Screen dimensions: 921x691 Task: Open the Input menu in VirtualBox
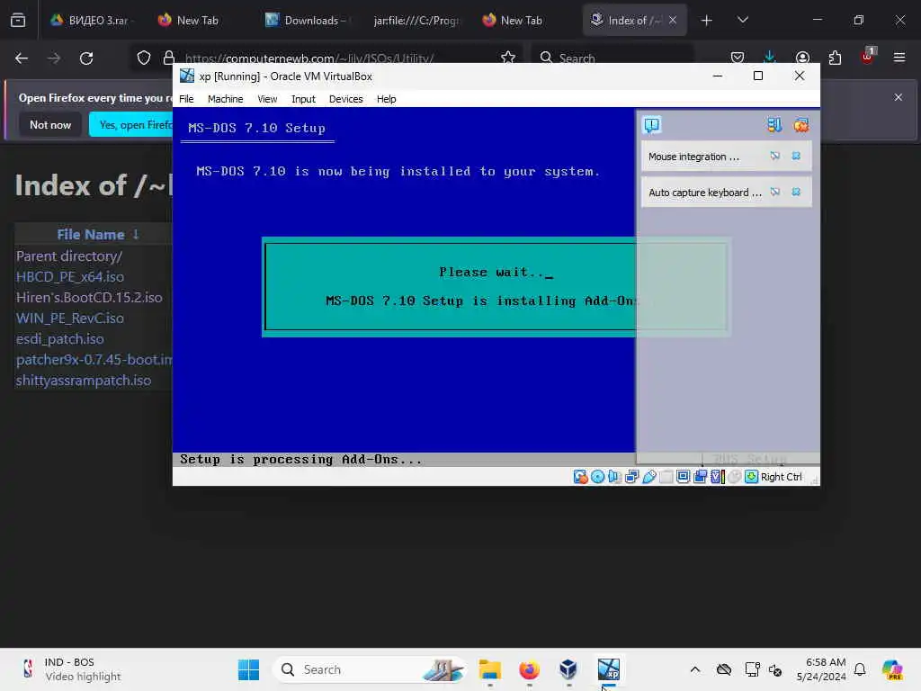(x=303, y=99)
